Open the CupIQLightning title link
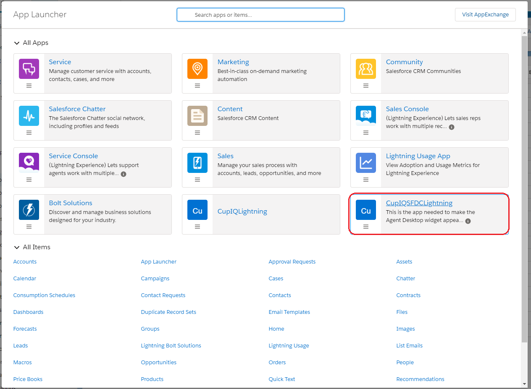This screenshot has width=531, height=389. coord(242,211)
